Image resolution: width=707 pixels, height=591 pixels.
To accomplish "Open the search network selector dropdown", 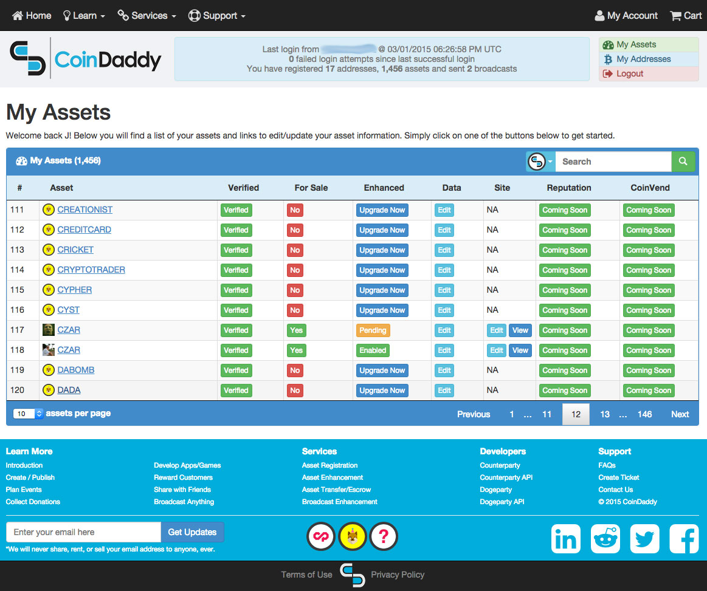I will 540,161.
